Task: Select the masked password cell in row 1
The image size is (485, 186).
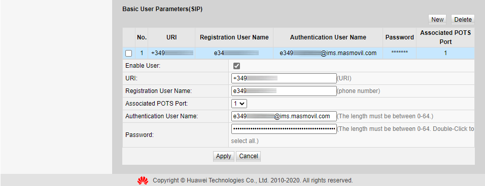Action: coord(399,53)
